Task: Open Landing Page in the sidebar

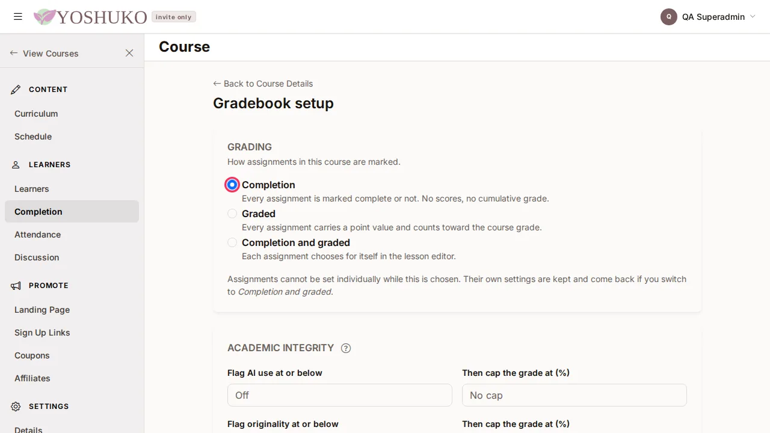Action: 72,310
